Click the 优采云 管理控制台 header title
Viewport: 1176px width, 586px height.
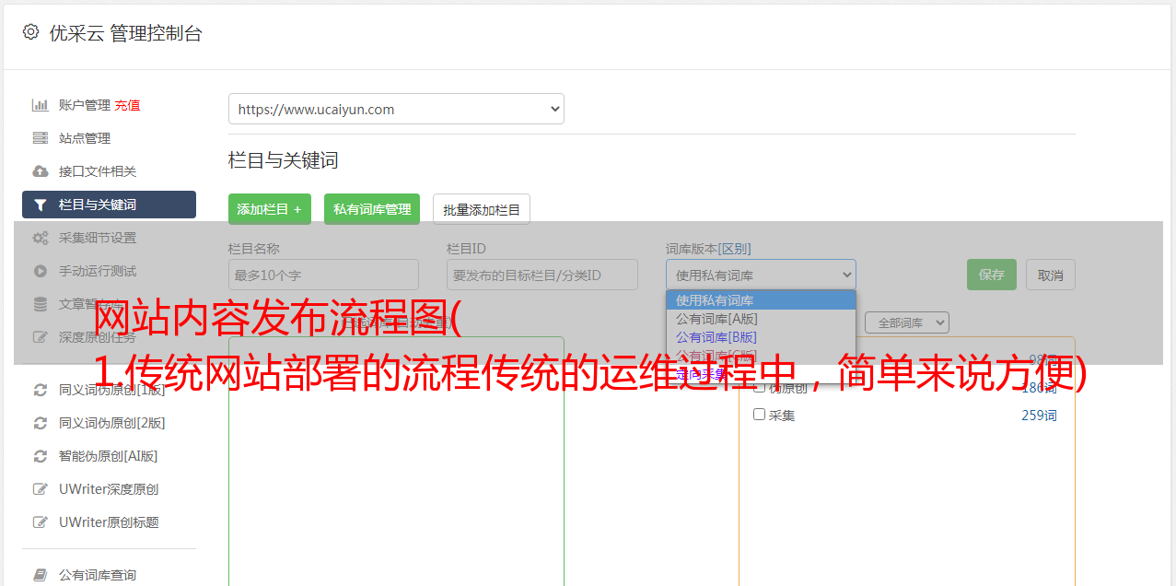125,33
